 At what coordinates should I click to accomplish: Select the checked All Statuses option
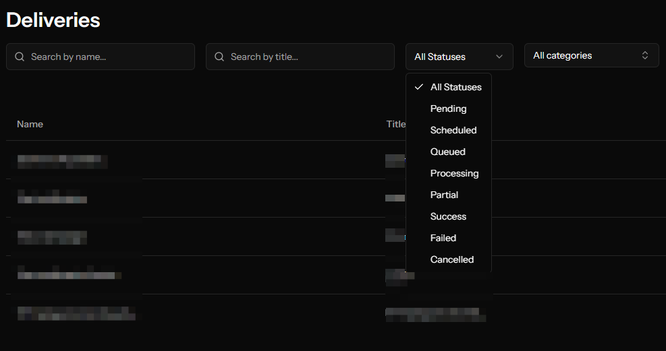click(455, 87)
